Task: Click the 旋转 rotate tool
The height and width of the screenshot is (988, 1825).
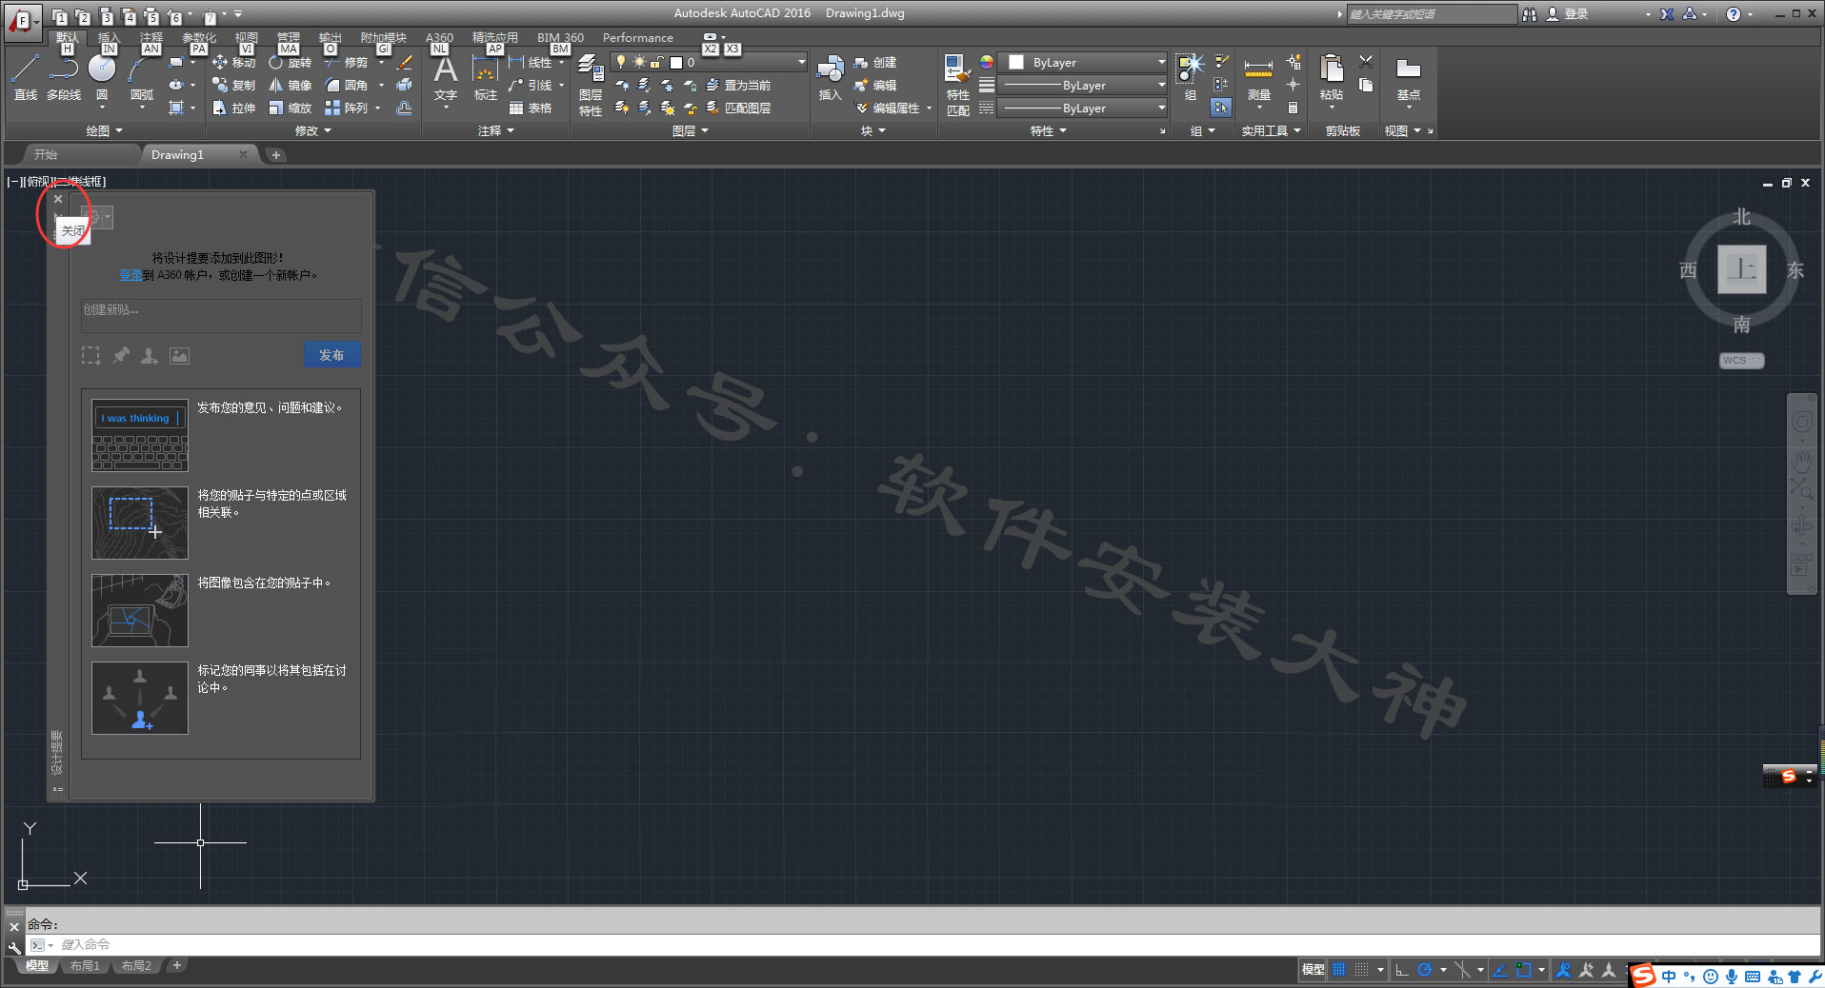Action: (290, 62)
